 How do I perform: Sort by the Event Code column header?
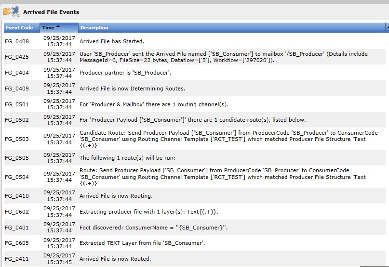point(20,28)
